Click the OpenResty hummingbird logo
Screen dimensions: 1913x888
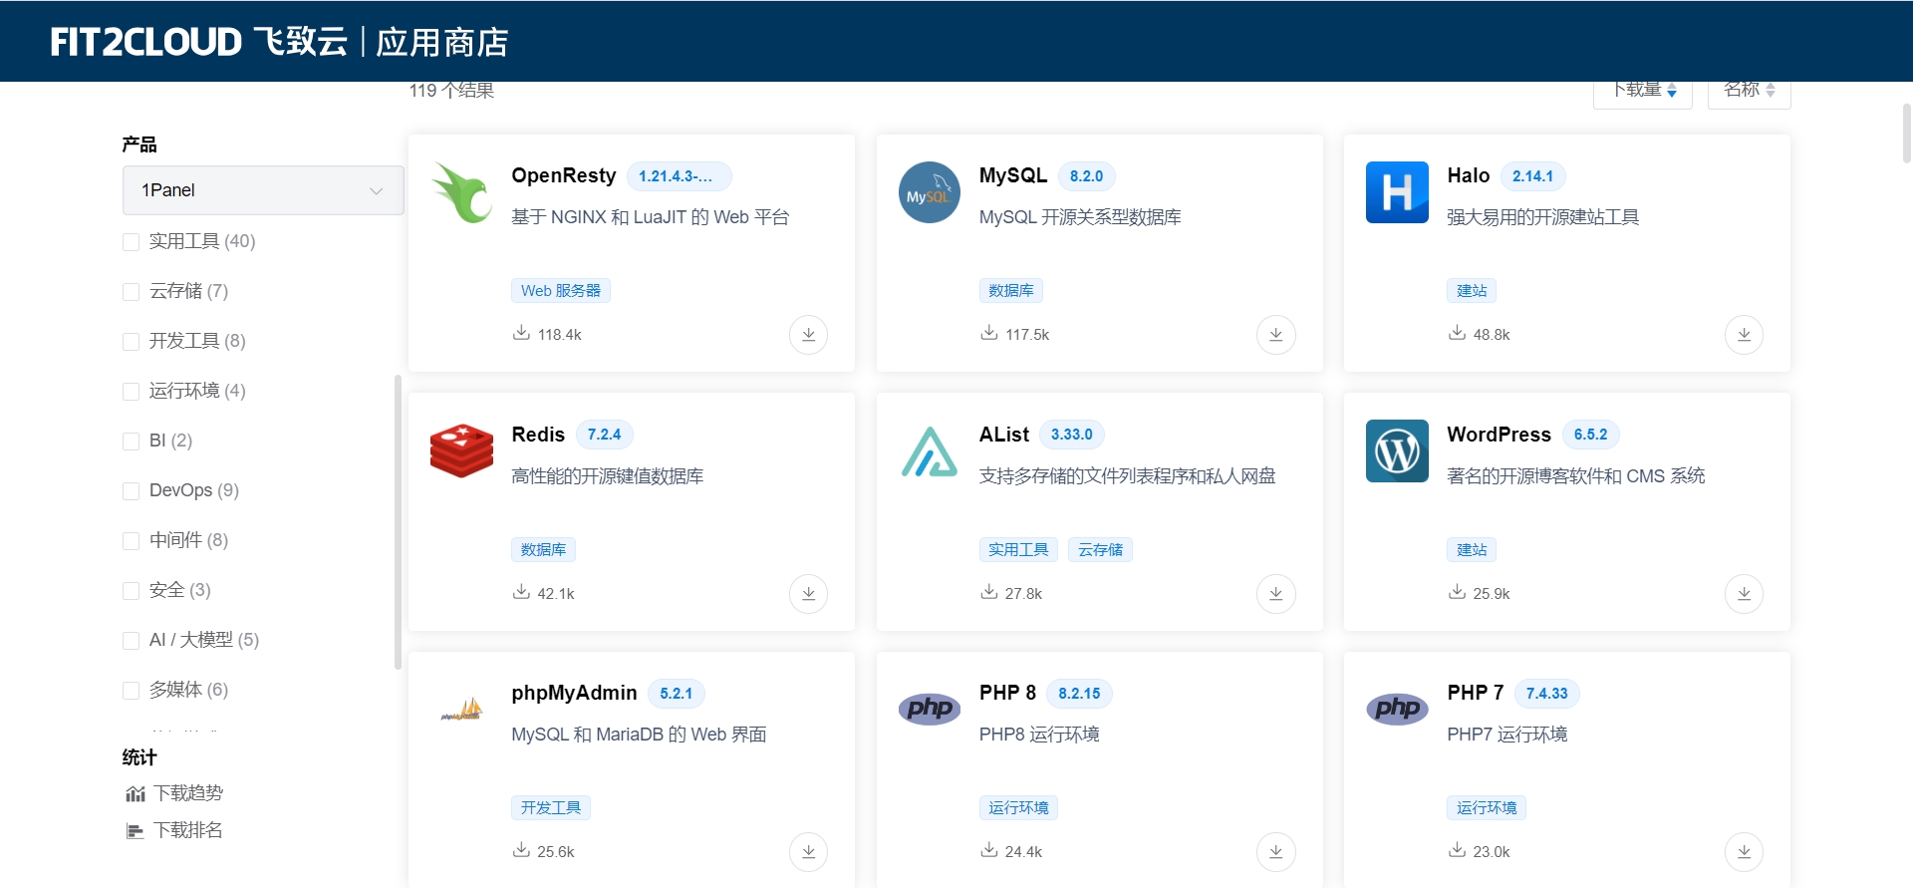461,192
